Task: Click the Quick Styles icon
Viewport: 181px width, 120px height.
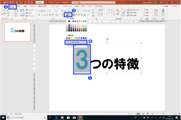Action: click(x=123, y=11)
